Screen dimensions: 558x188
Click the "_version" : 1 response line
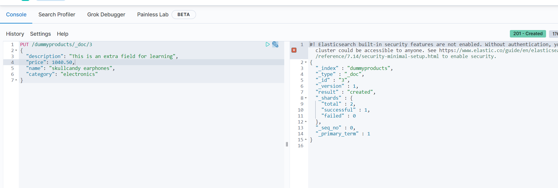click(337, 86)
